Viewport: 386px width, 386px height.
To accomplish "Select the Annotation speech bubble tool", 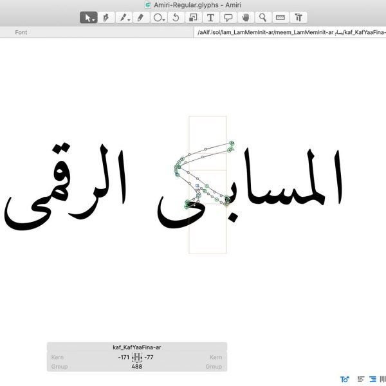I will coord(228,17).
